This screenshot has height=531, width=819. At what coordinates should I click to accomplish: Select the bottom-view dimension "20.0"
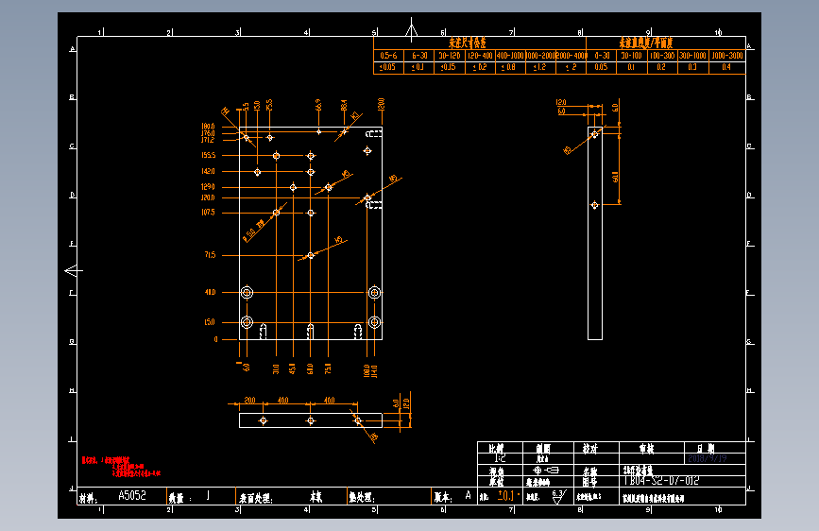click(x=249, y=401)
